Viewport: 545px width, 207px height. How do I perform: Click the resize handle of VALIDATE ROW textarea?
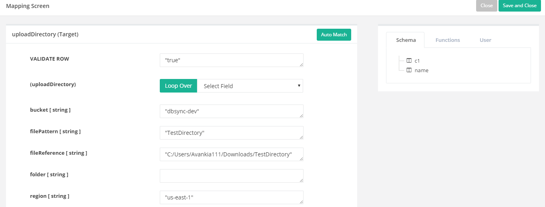pos(301,65)
